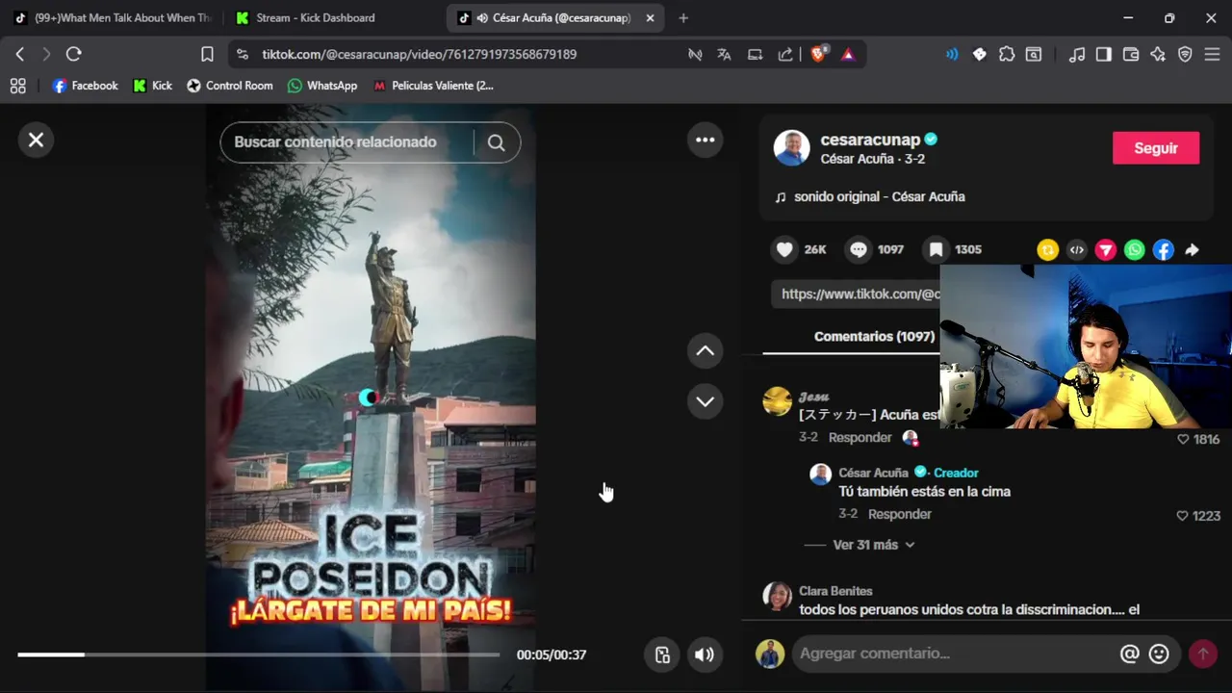The height and width of the screenshot is (693, 1232).
Task: Save the video with the bookmark icon
Action: (936, 249)
